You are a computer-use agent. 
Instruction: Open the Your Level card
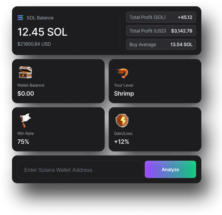tap(155, 81)
